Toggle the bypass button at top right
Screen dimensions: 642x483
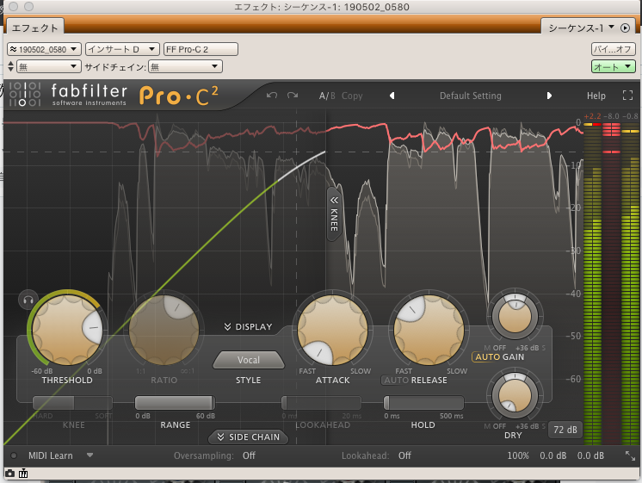tap(613, 49)
